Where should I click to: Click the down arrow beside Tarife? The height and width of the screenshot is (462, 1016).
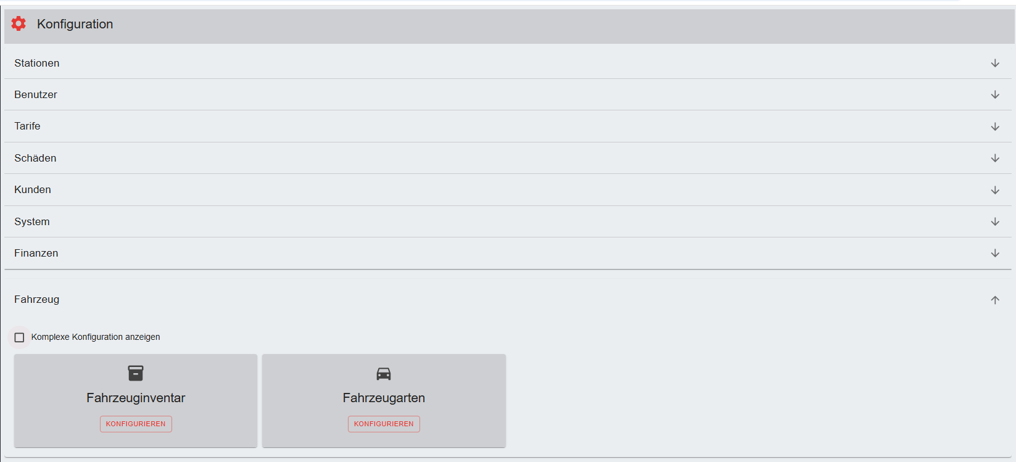(995, 126)
